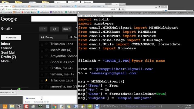Click the Social tab people icon in Gmail
The width and height of the screenshot is (194, 109).
point(71,37)
